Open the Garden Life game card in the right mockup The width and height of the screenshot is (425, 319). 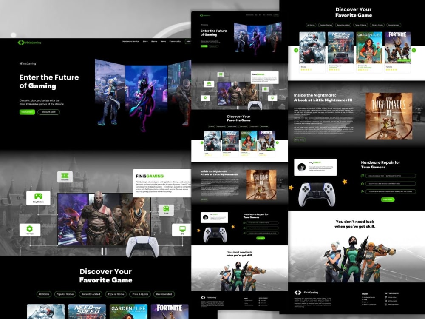pyautogui.click(x=369, y=52)
